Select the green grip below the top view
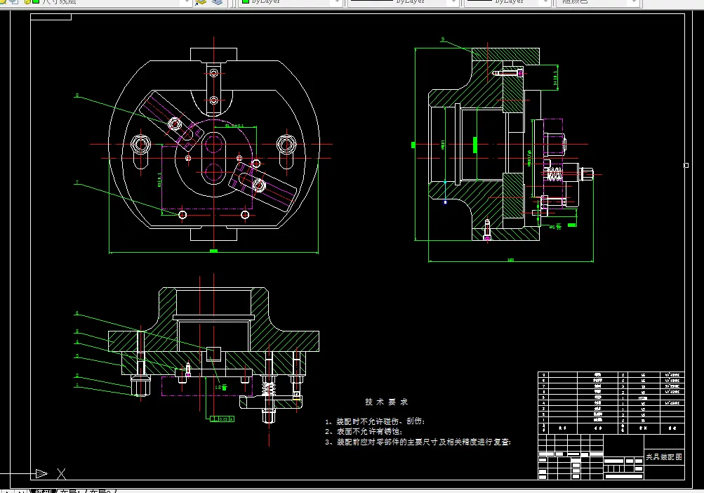 pos(213,251)
